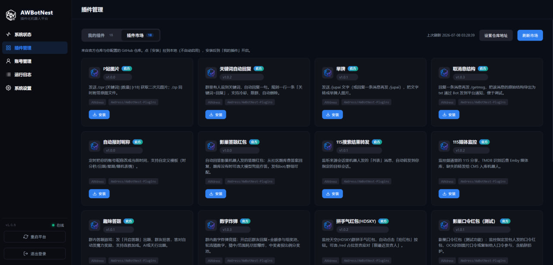Click the 系统设置 gear icon
The image size is (553, 265).
coord(8,88)
